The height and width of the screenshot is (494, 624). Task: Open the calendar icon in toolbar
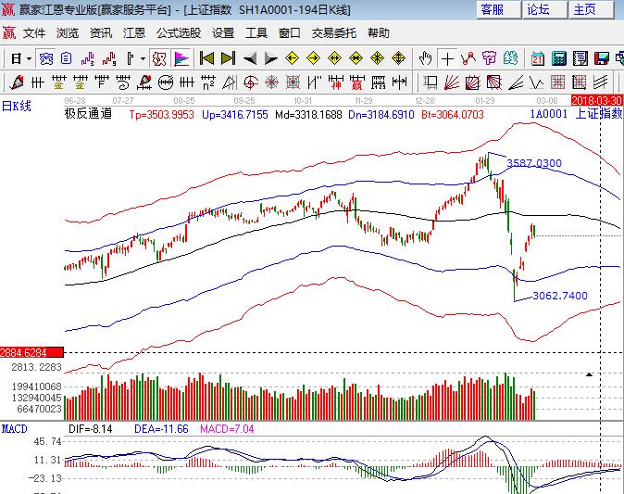[538, 58]
